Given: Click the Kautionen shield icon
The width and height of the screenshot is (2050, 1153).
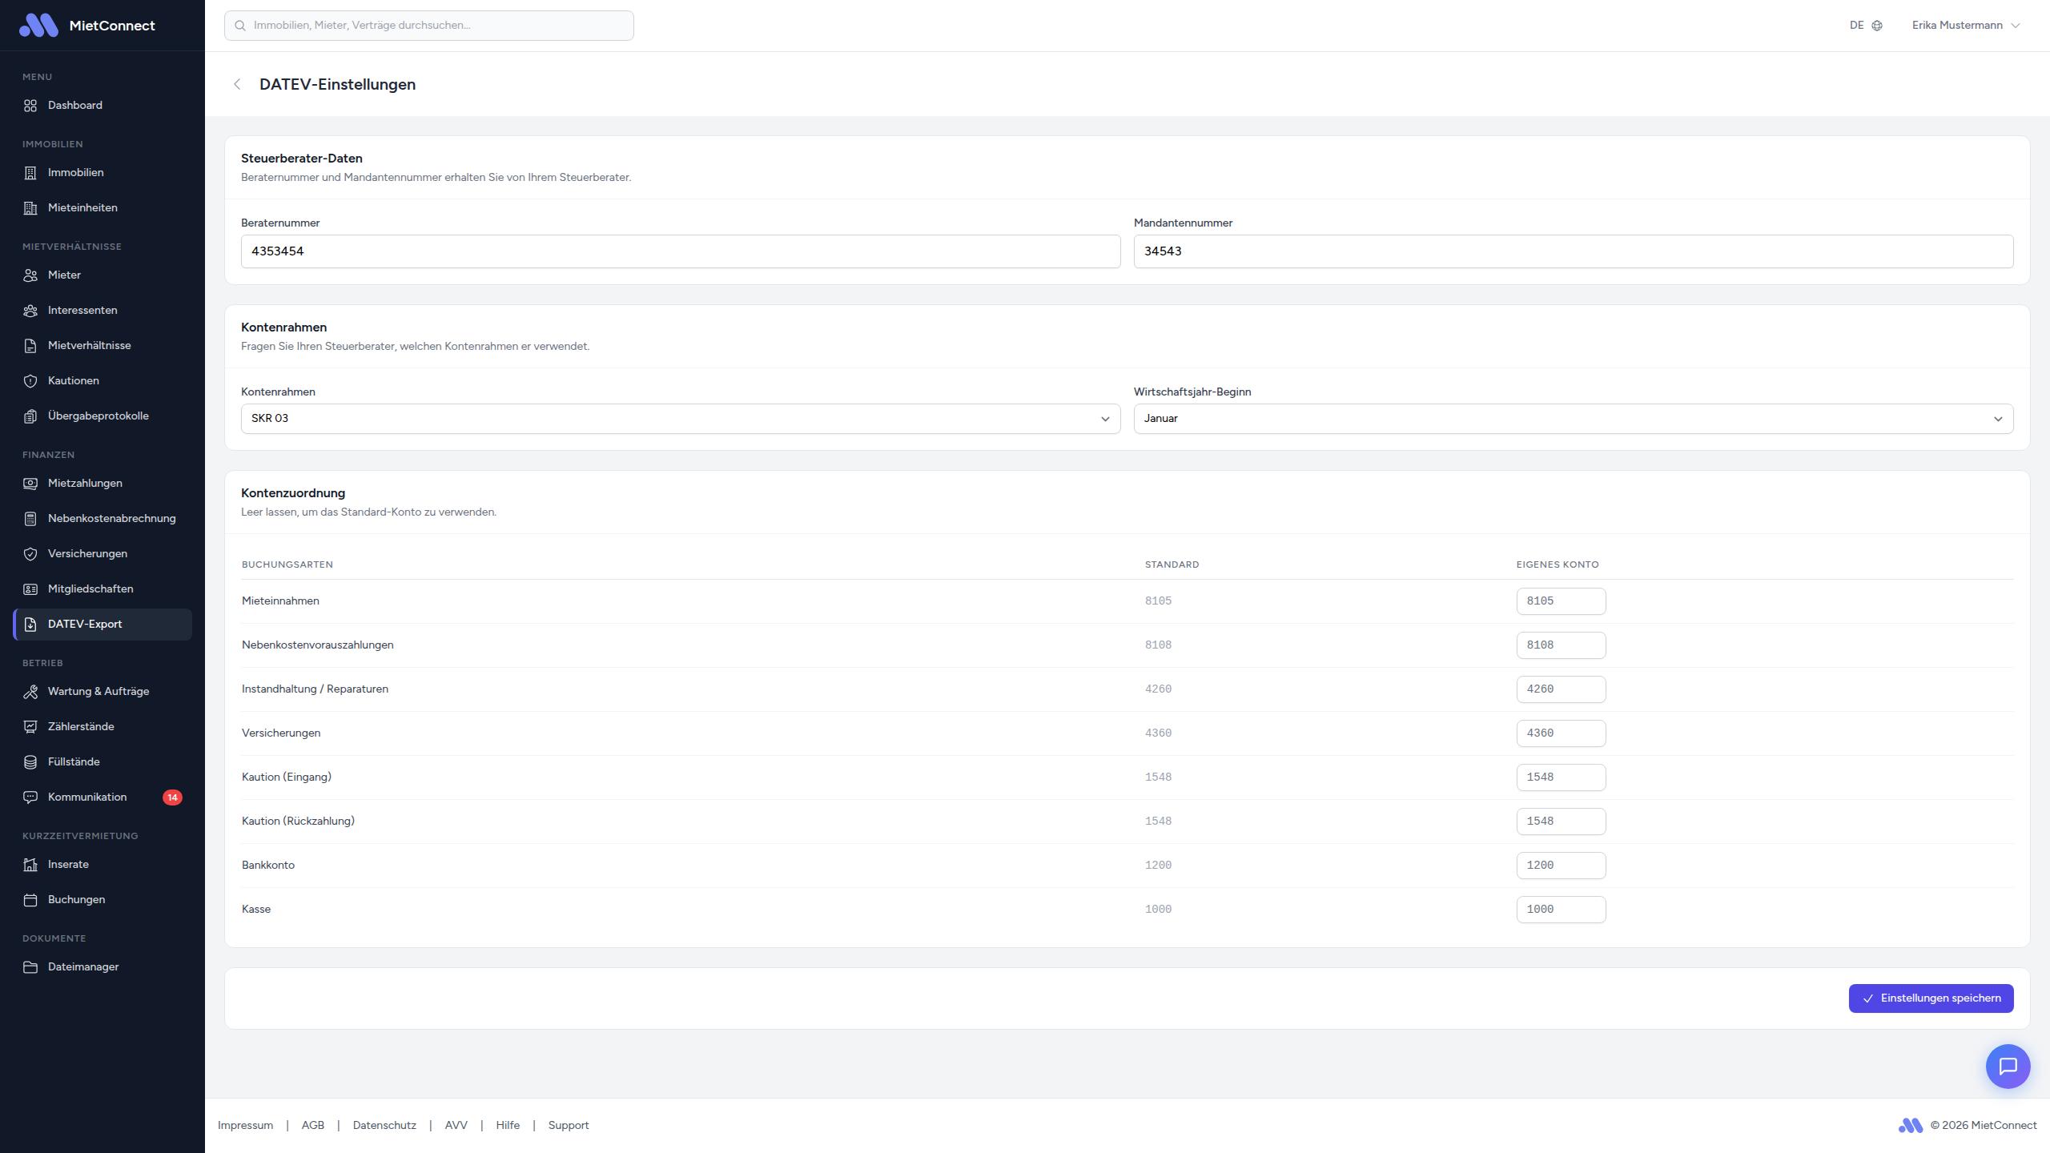Looking at the screenshot, I should (x=30, y=381).
